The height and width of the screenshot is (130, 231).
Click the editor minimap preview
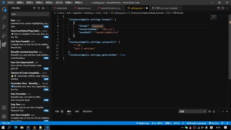pos(214,17)
